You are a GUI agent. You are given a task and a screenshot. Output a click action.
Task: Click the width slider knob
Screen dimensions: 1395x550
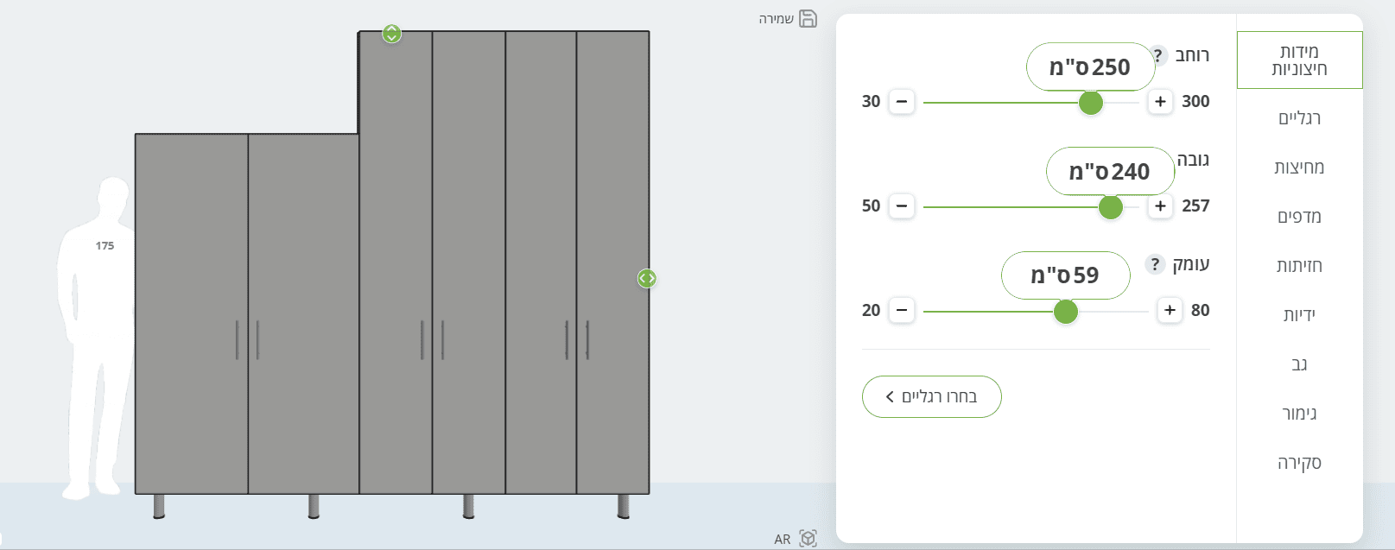point(1091,103)
